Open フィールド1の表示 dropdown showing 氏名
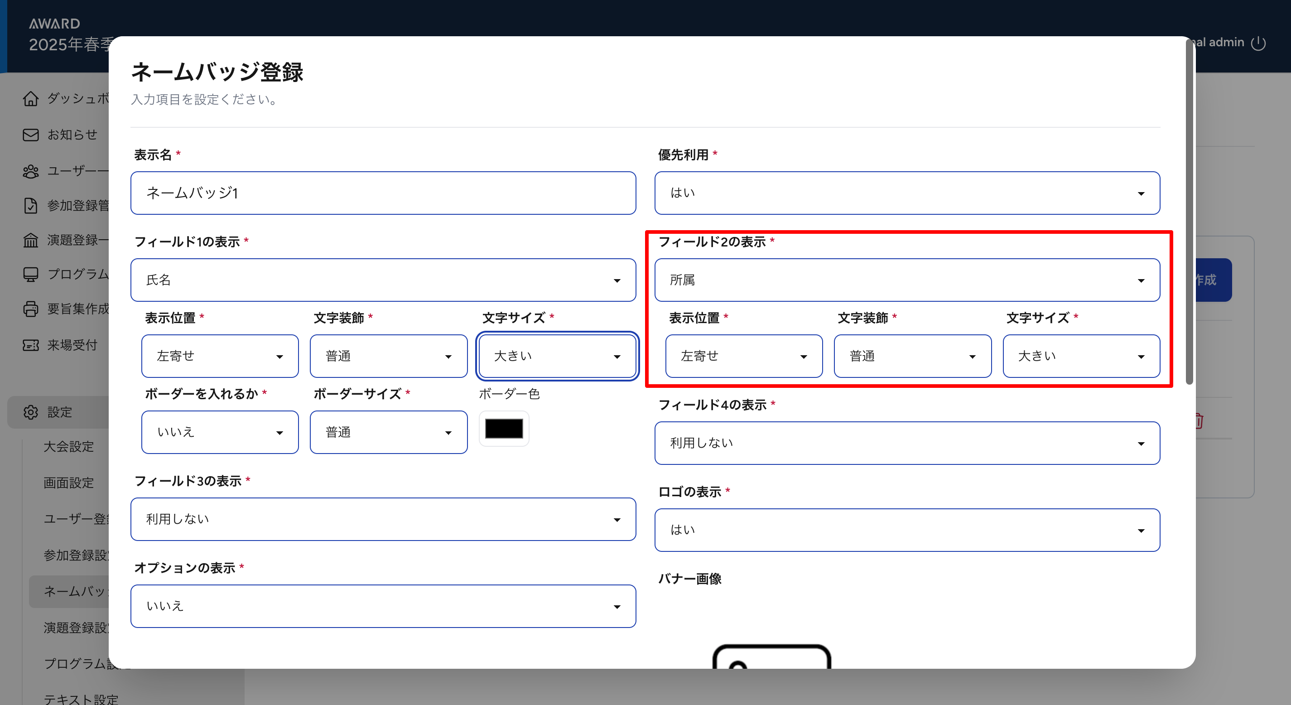The width and height of the screenshot is (1291, 705). (x=383, y=280)
